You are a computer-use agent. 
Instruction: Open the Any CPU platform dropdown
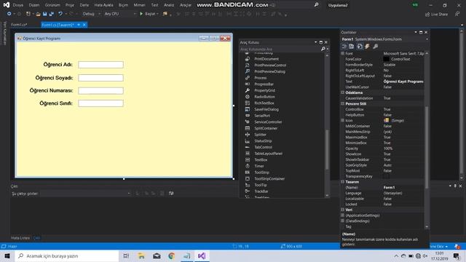coord(120,14)
